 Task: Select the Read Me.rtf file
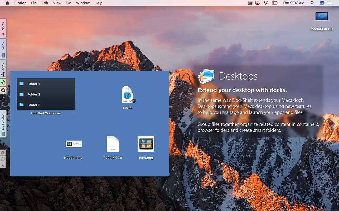(x=113, y=144)
